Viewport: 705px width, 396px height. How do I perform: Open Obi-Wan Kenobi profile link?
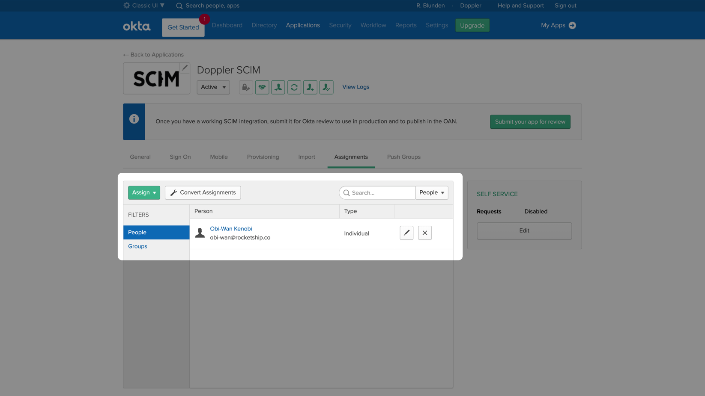(231, 229)
